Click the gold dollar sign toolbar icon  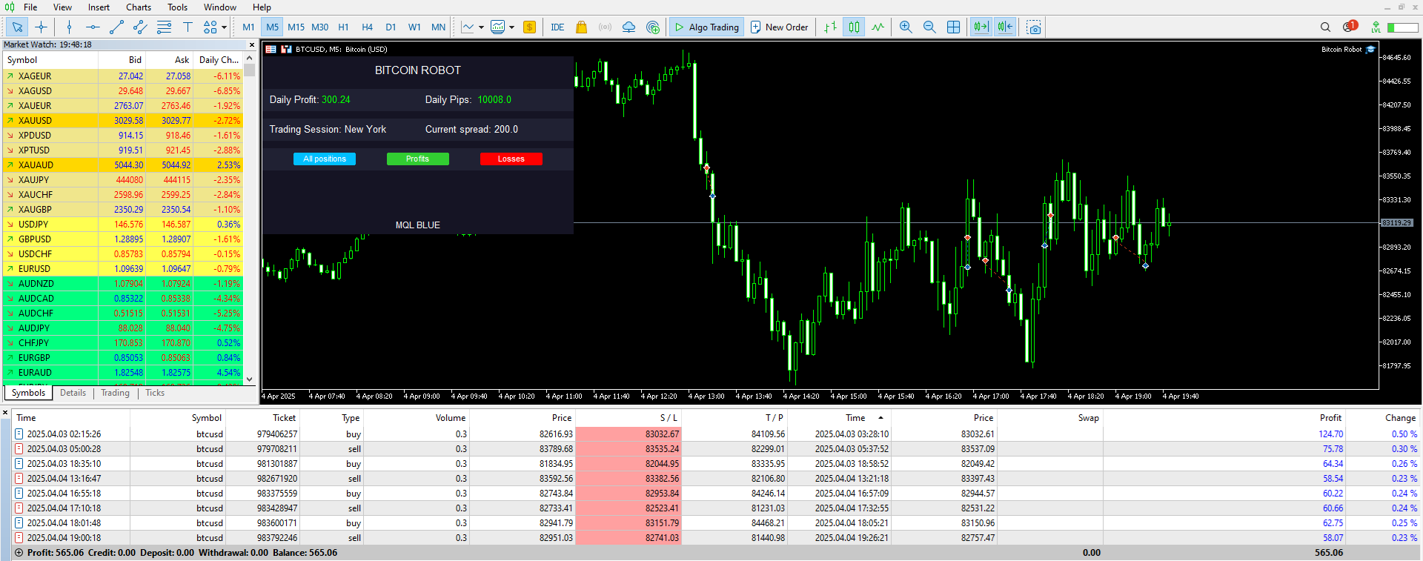click(529, 27)
